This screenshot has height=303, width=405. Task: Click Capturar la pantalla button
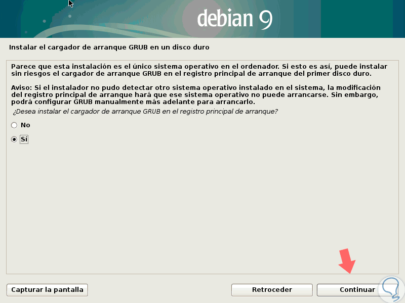47,290
